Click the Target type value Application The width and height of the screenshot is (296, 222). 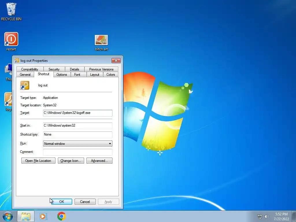click(x=50, y=98)
